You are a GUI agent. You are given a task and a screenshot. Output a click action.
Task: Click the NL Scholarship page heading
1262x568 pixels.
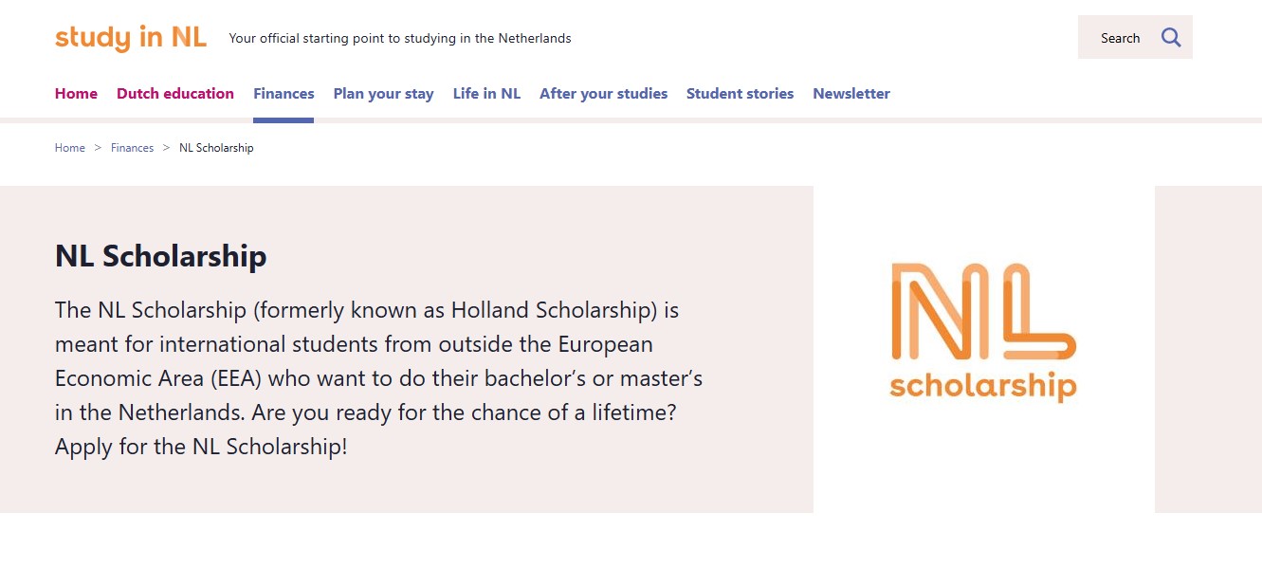161,256
